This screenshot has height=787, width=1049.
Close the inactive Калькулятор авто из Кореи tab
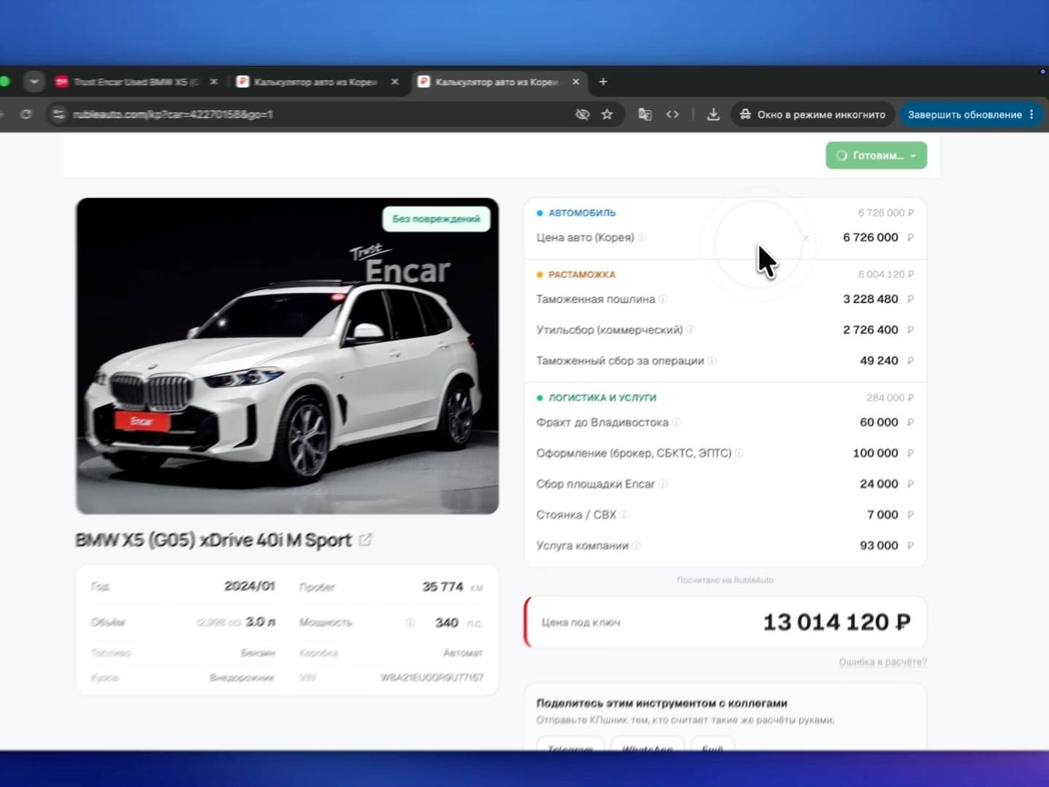395,82
